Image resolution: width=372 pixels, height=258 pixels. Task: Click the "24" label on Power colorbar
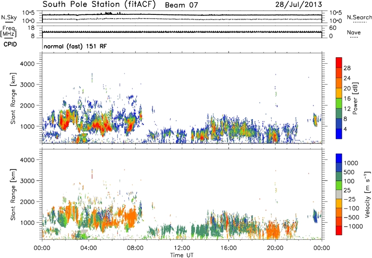(347, 78)
